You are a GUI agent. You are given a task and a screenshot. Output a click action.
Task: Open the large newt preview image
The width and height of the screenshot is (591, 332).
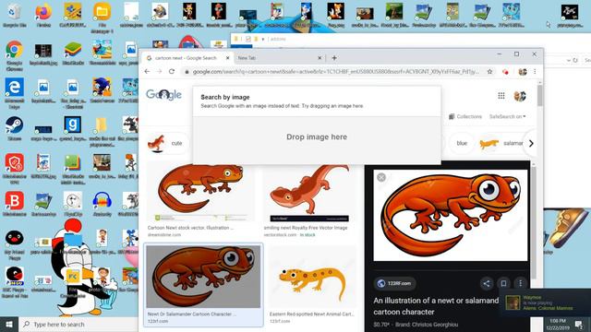(x=451, y=215)
